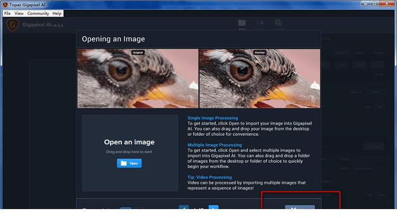
Task: Click the blue Open button in the dialog
Action: point(129,163)
